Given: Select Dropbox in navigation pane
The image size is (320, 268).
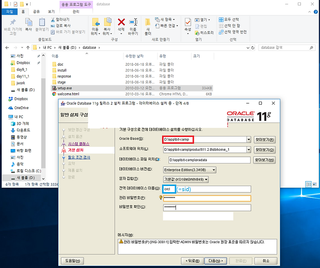Looking at the screenshot, I should [x=21, y=99].
